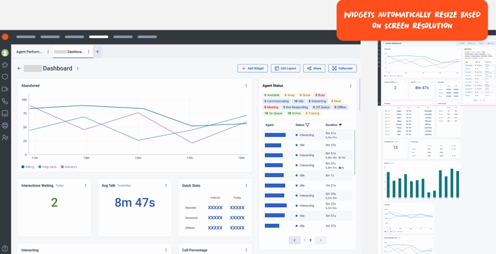Toggle the 0 Meal status chip

[336, 101]
